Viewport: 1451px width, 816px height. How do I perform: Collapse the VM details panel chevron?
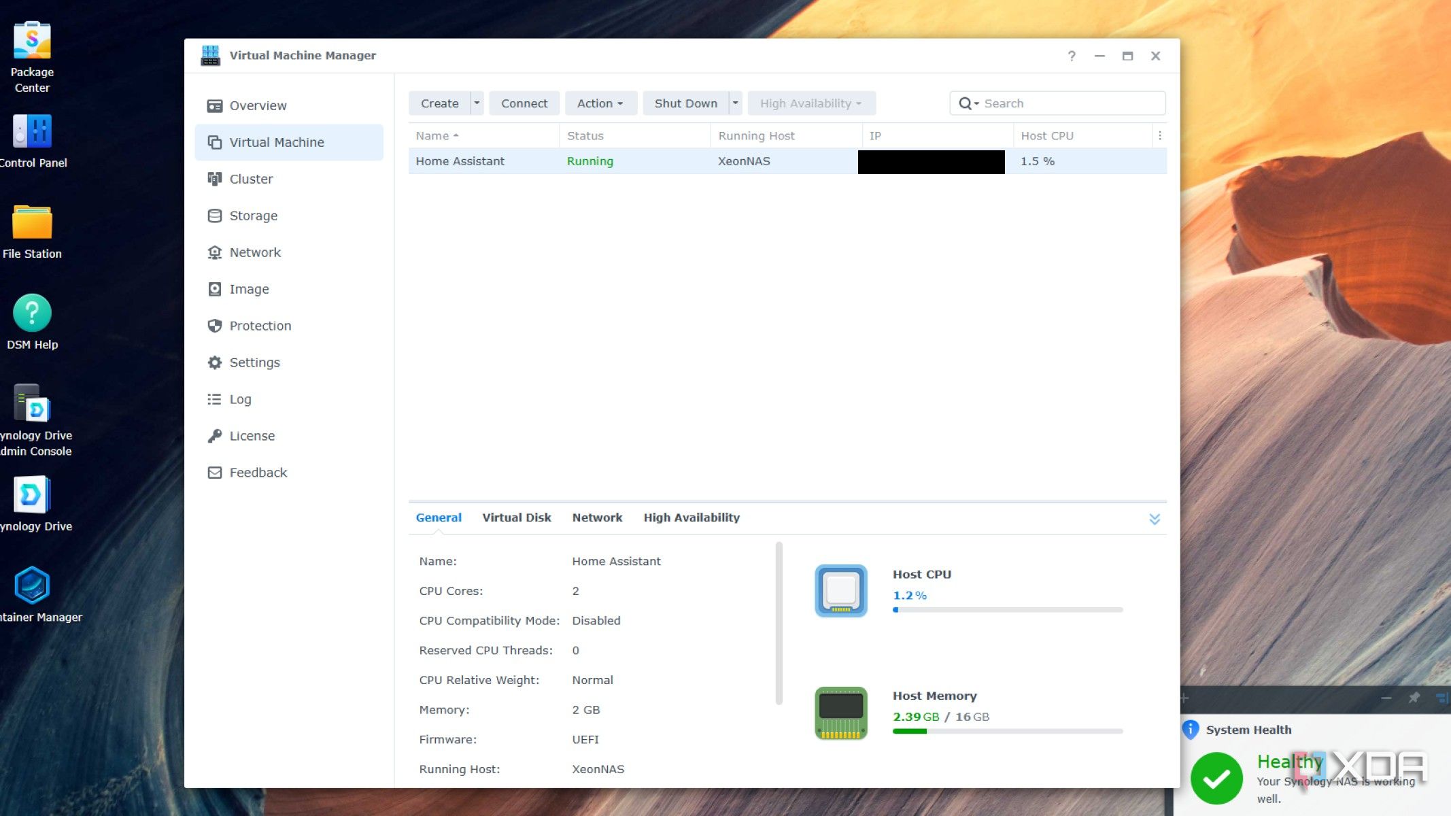[x=1155, y=518]
